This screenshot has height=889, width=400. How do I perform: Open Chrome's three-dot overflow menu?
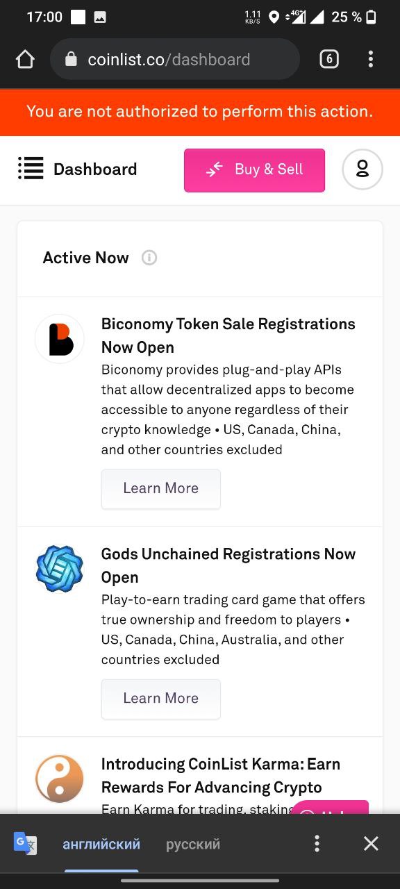tap(371, 60)
